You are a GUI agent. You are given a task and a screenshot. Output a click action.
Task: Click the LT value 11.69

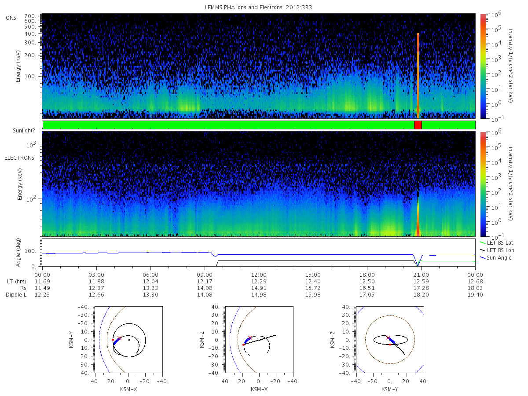(42, 281)
